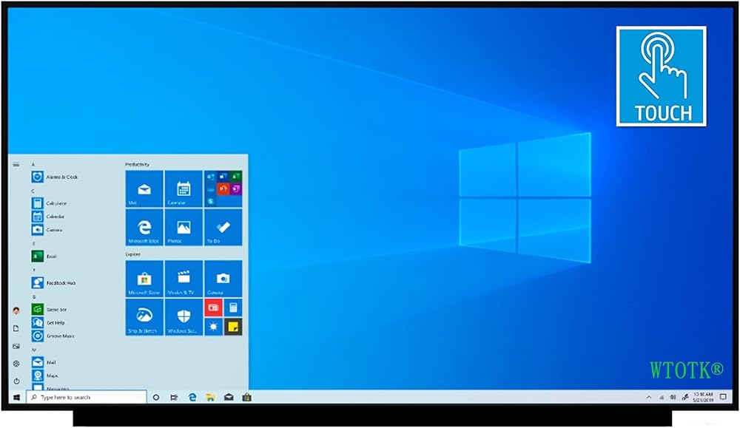Open the Photos tile
The image size is (740, 428).
pyautogui.click(x=184, y=228)
